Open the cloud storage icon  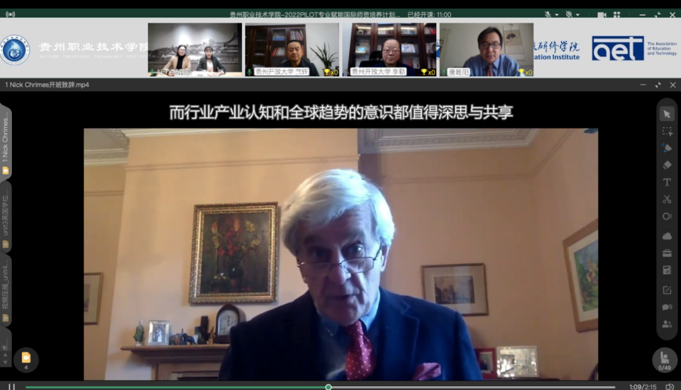click(666, 236)
